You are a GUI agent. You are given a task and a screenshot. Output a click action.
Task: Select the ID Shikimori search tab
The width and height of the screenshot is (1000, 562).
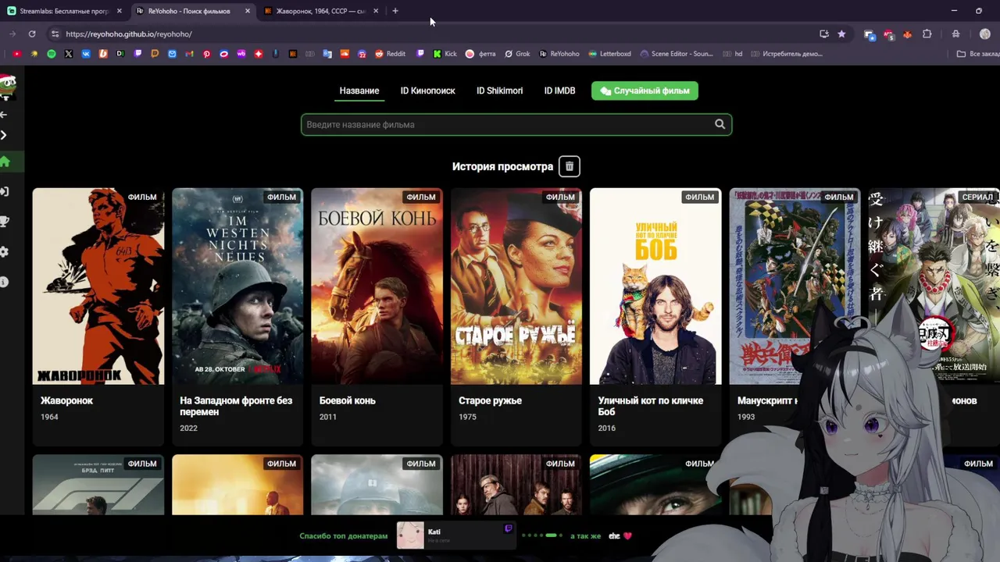(x=499, y=91)
